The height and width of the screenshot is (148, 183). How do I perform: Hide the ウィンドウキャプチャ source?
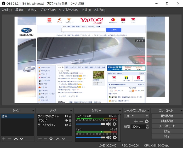tap(66, 116)
